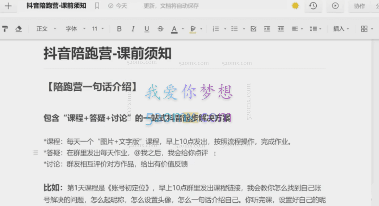Click the clear formatting eraser icon
Image resolution: width=379 pixels, height=206 pixels.
(18, 29)
